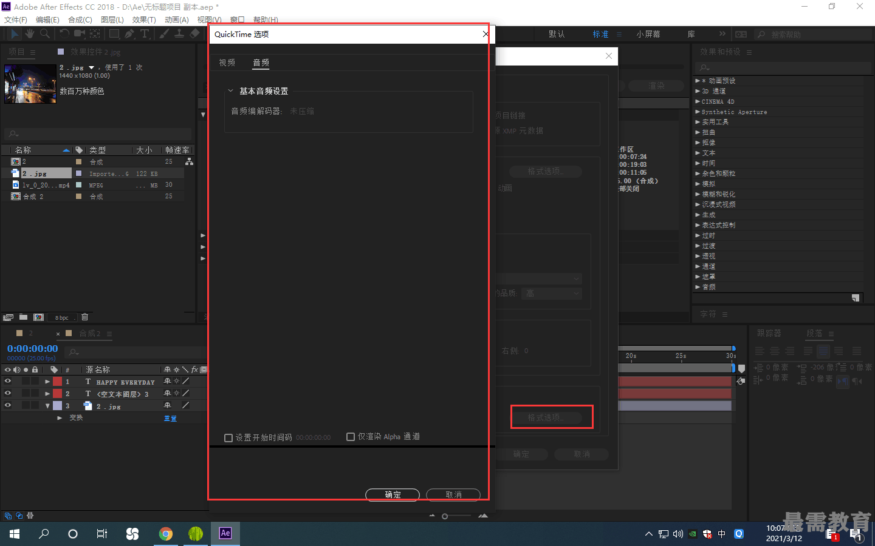The height and width of the screenshot is (546, 875).
Task: Select the Pan Behind anchor point tool
Action: click(x=95, y=34)
